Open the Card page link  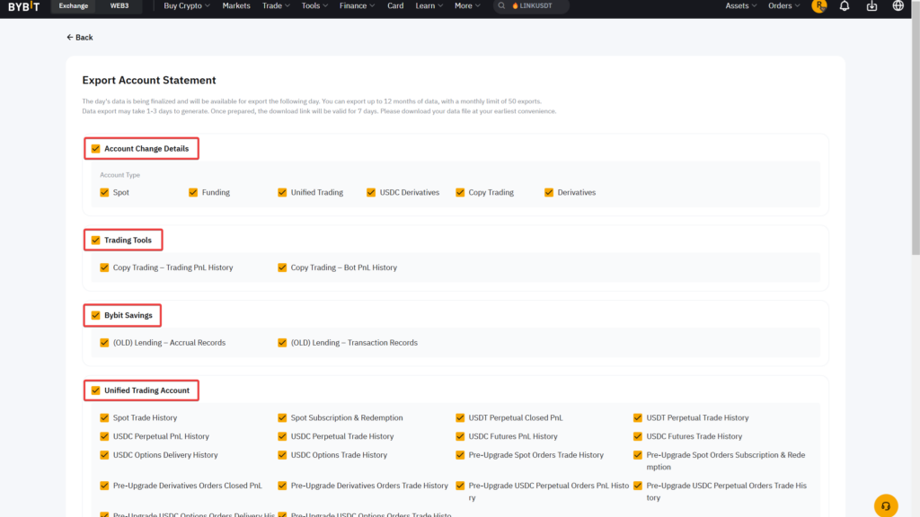pyautogui.click(x=395, y=6)
